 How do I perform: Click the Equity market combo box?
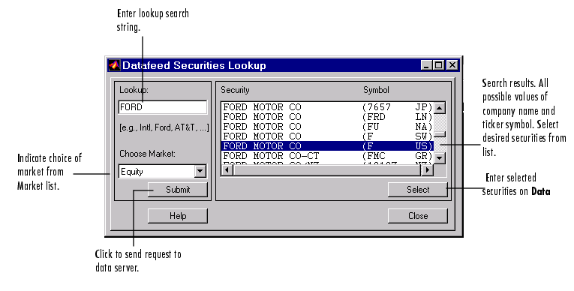tap(163, 171)
